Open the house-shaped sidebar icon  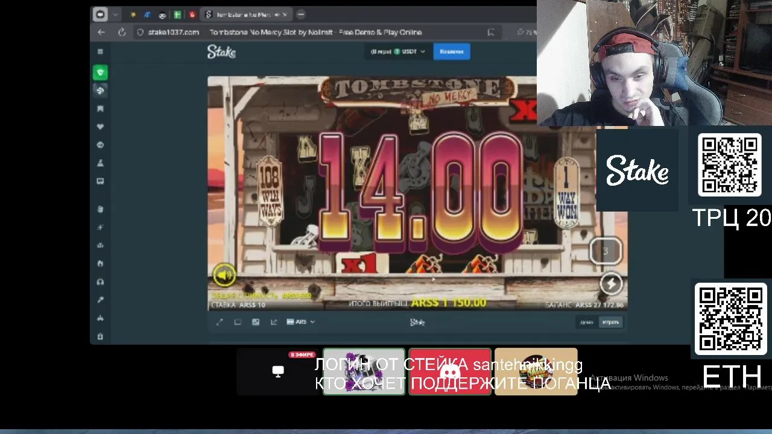(100, 263)
